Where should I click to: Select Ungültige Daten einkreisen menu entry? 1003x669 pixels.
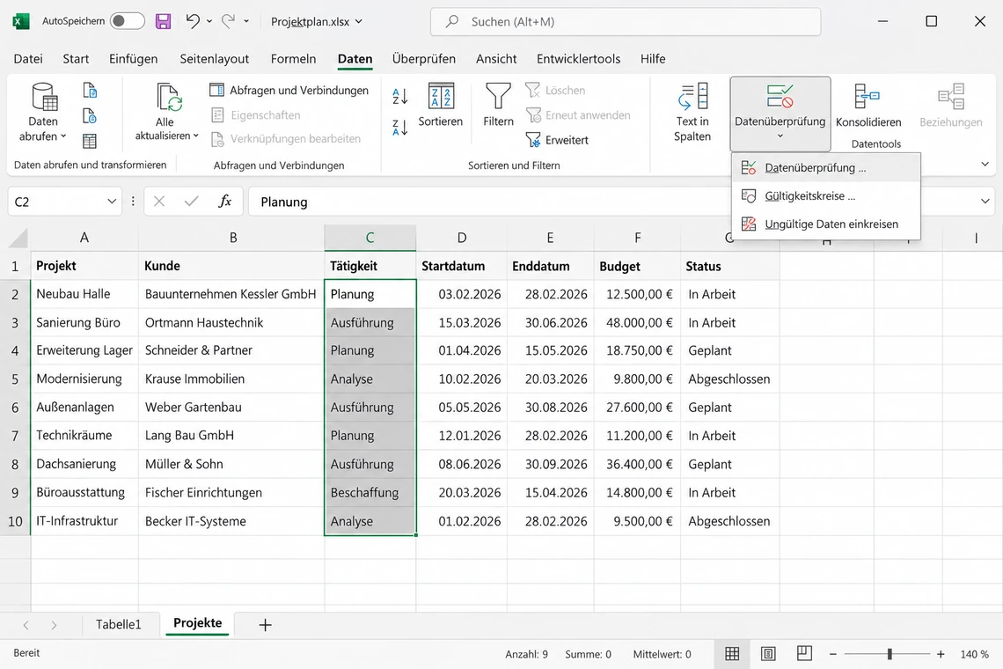click(826, 224)
